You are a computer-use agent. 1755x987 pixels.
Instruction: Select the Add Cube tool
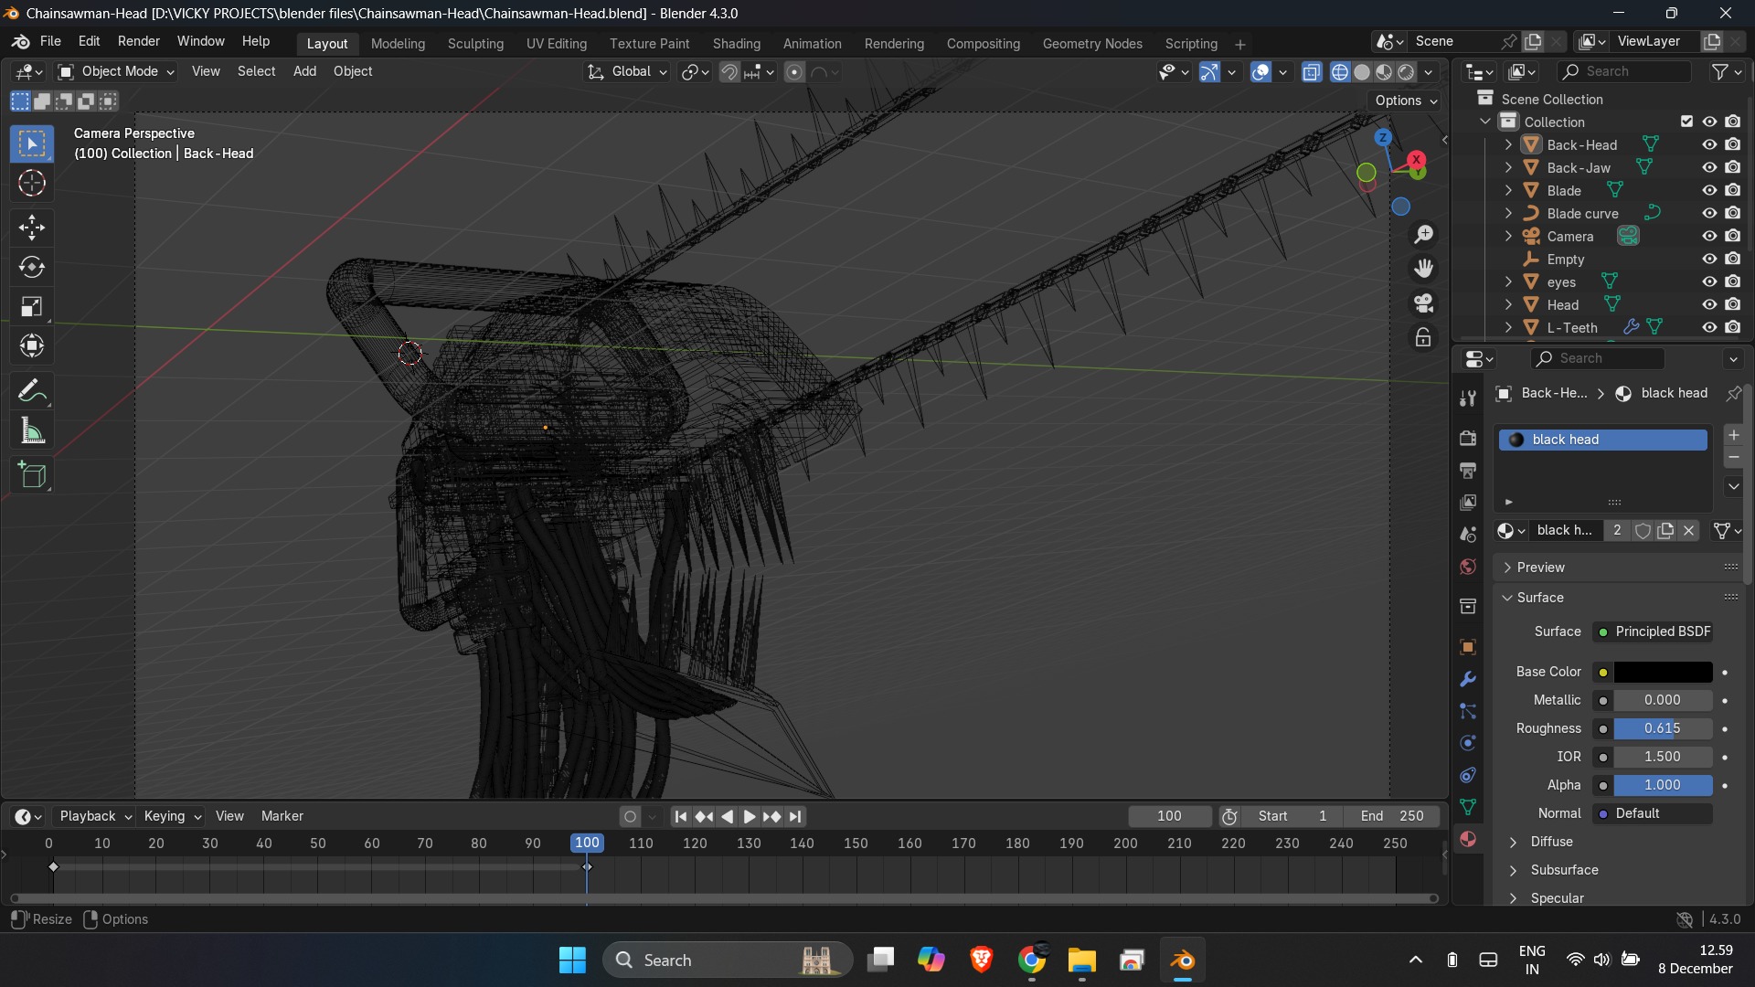(32, 475)
